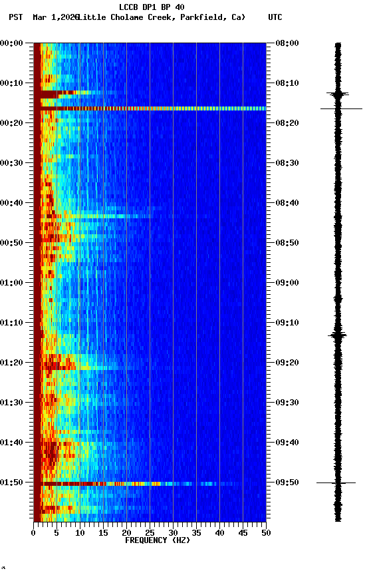Click the 09:20 UTC time label

tap(287, 363)
